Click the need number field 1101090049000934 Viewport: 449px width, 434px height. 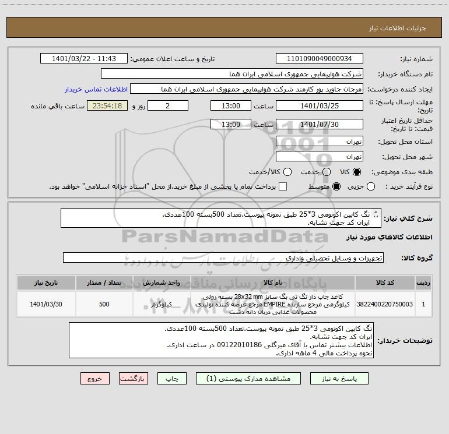tap(320, 59)
